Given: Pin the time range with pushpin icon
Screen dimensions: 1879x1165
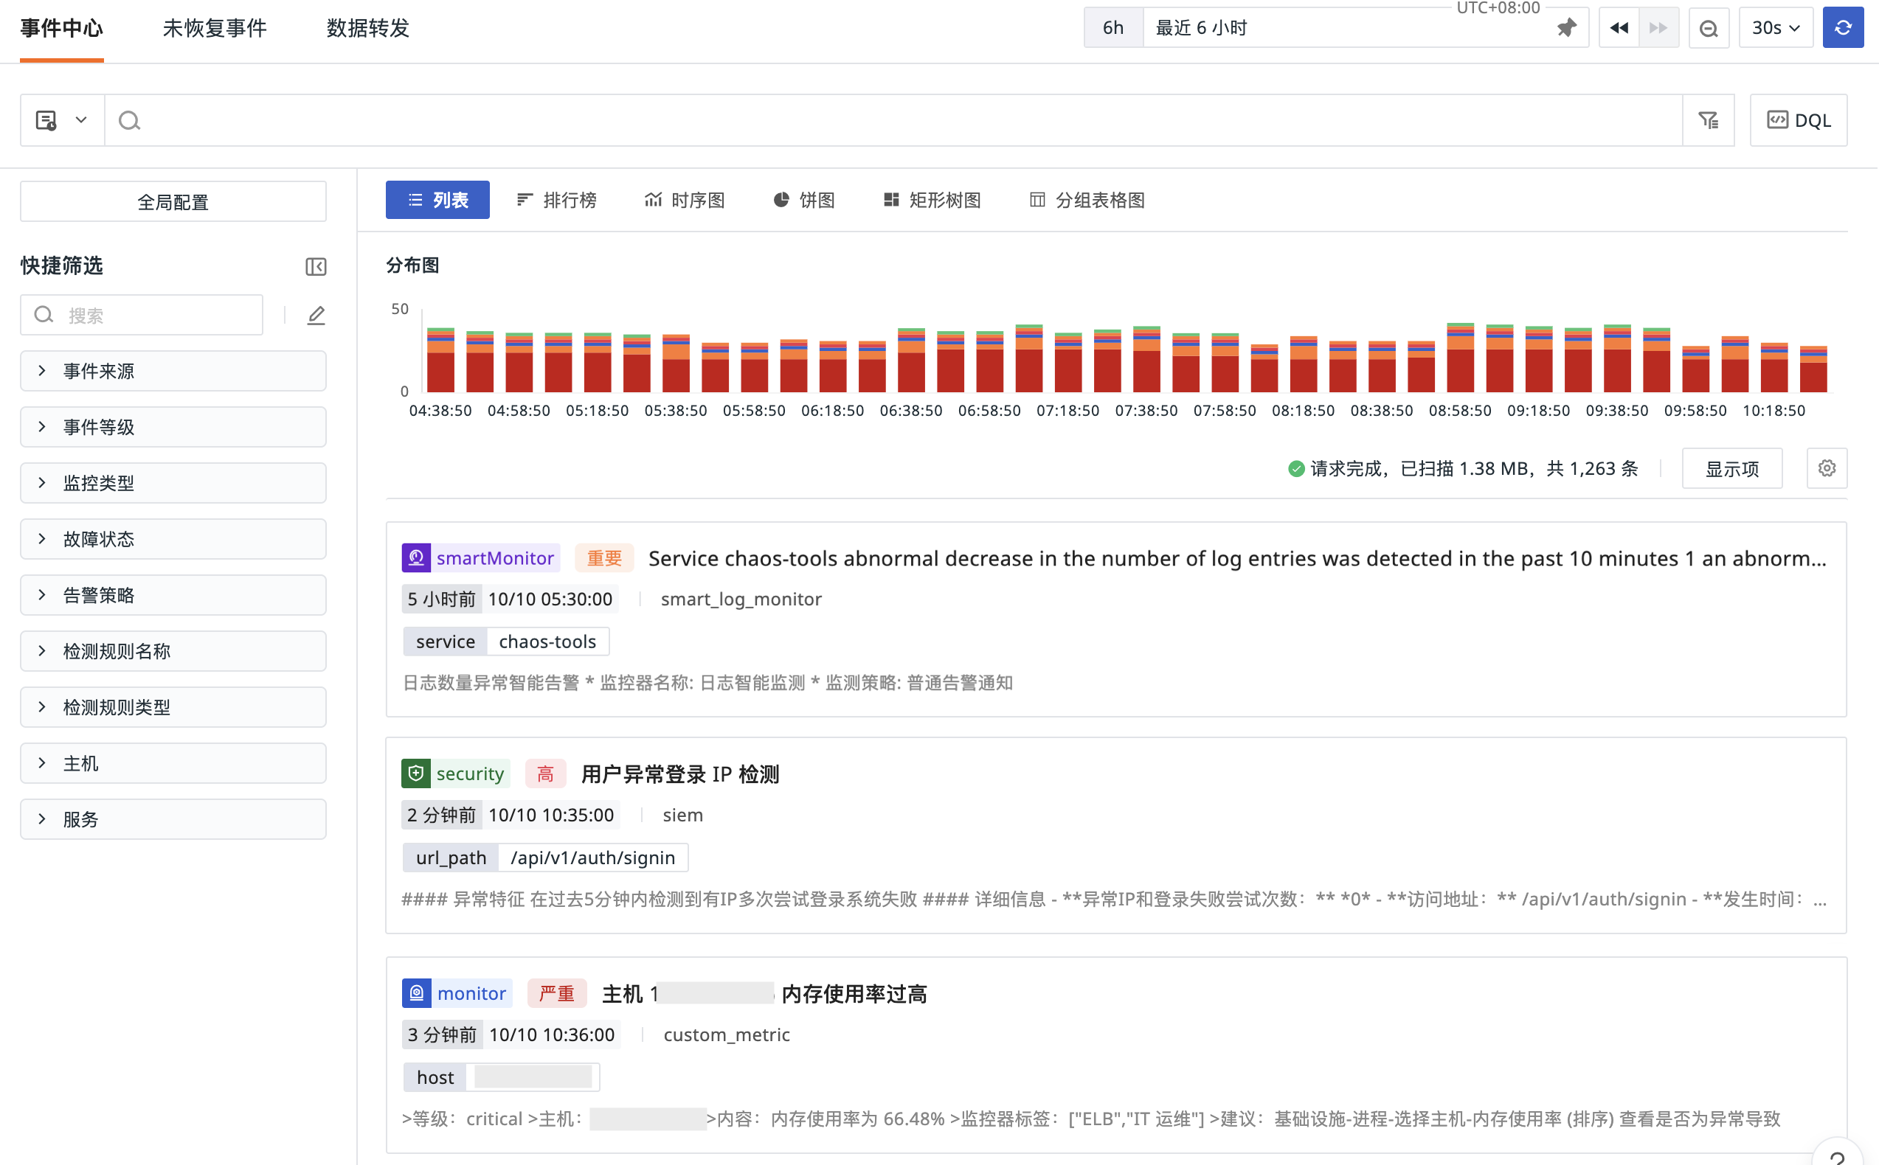Looking at the screenshot, I should (x=1565, y=29).
